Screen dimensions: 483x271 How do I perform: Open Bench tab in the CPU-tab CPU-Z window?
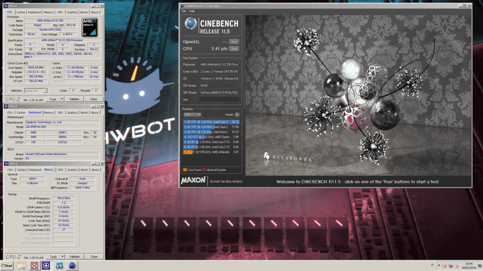[x=84, y=12]
